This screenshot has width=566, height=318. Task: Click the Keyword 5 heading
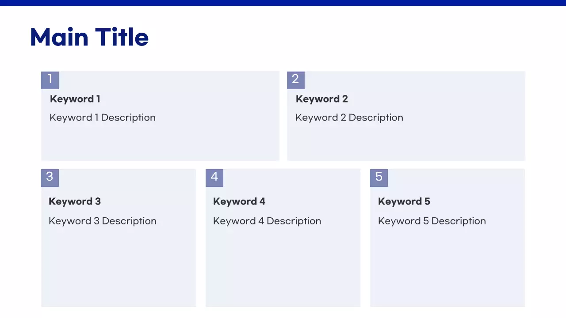click(x=404, y=201)
